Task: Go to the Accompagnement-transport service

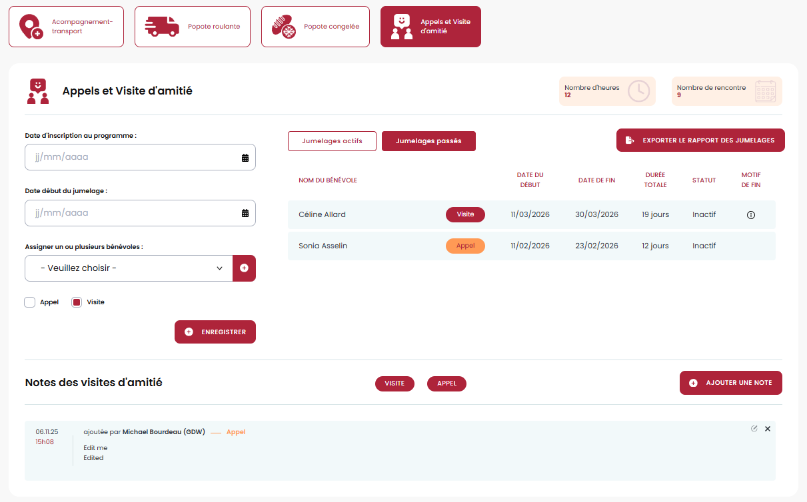Action: click(66, 27)
